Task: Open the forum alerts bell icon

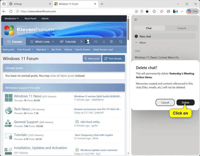Action: click(x=104, y=41)
